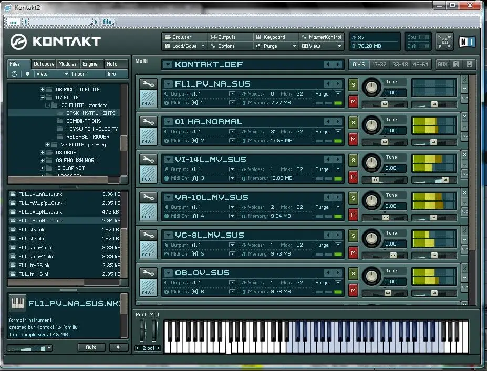The height and width of the screenshot is (371, 487).
Task: Close the FL1_PV_NA_SUS instrument with X
Action: 464,79
